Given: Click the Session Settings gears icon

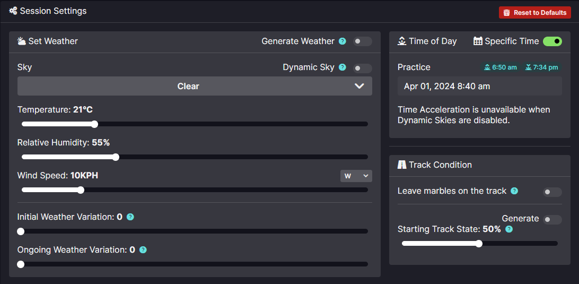Looking at the screenshot, I should (13, 11).
